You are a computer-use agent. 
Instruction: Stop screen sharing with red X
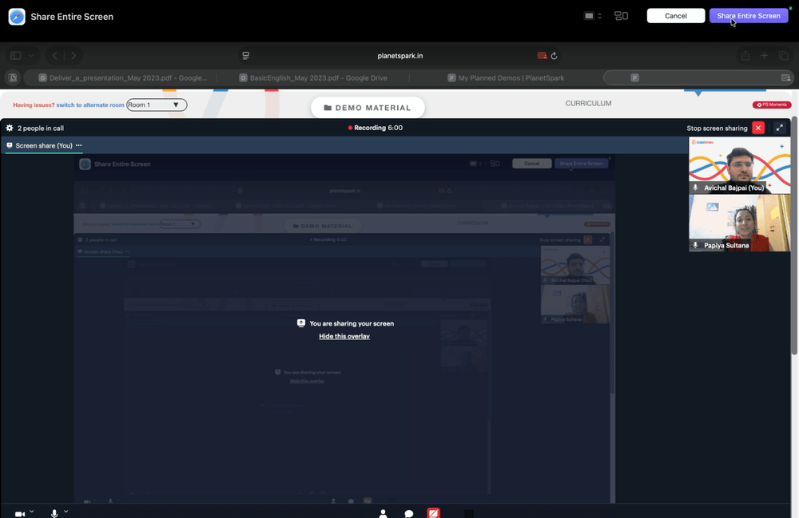tap(758, 128)
